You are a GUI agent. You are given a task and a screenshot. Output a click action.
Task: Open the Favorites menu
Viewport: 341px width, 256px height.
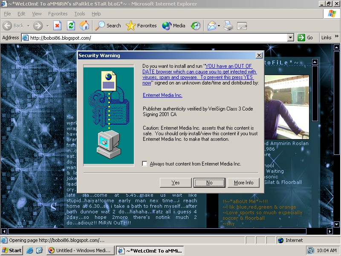tap(58, 14)
